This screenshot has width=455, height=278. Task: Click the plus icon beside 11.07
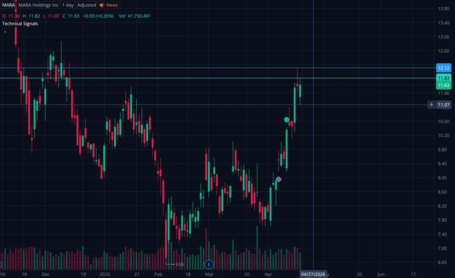pyautogui.click(x=431, y=105)
